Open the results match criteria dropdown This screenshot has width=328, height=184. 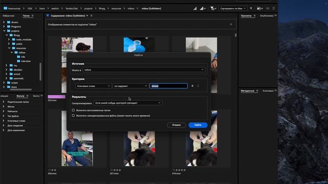pos(128,103)
